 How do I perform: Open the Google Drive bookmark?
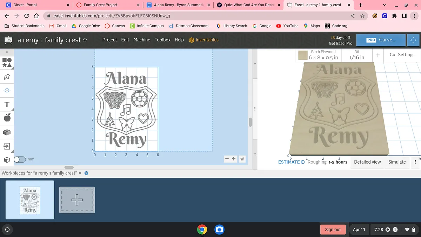coord(86,26)
